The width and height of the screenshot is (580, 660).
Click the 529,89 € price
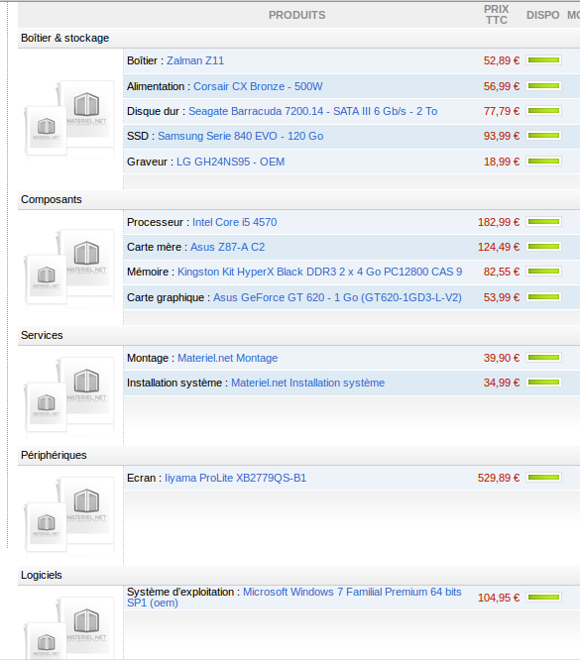click(499, 479)
